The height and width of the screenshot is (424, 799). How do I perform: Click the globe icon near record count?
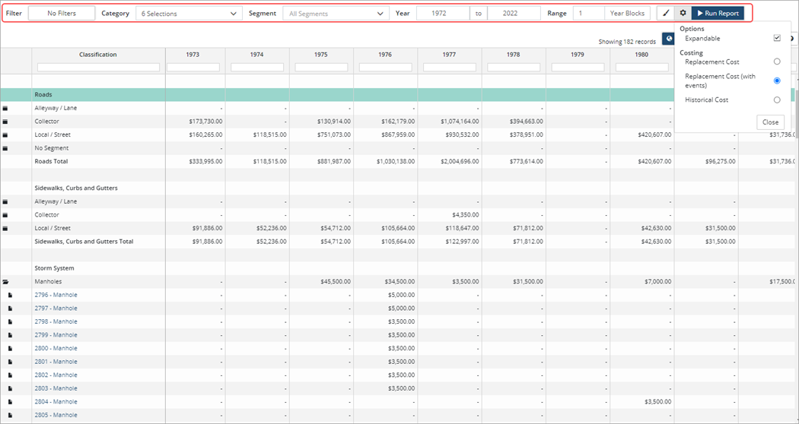(x=668, y=39)
